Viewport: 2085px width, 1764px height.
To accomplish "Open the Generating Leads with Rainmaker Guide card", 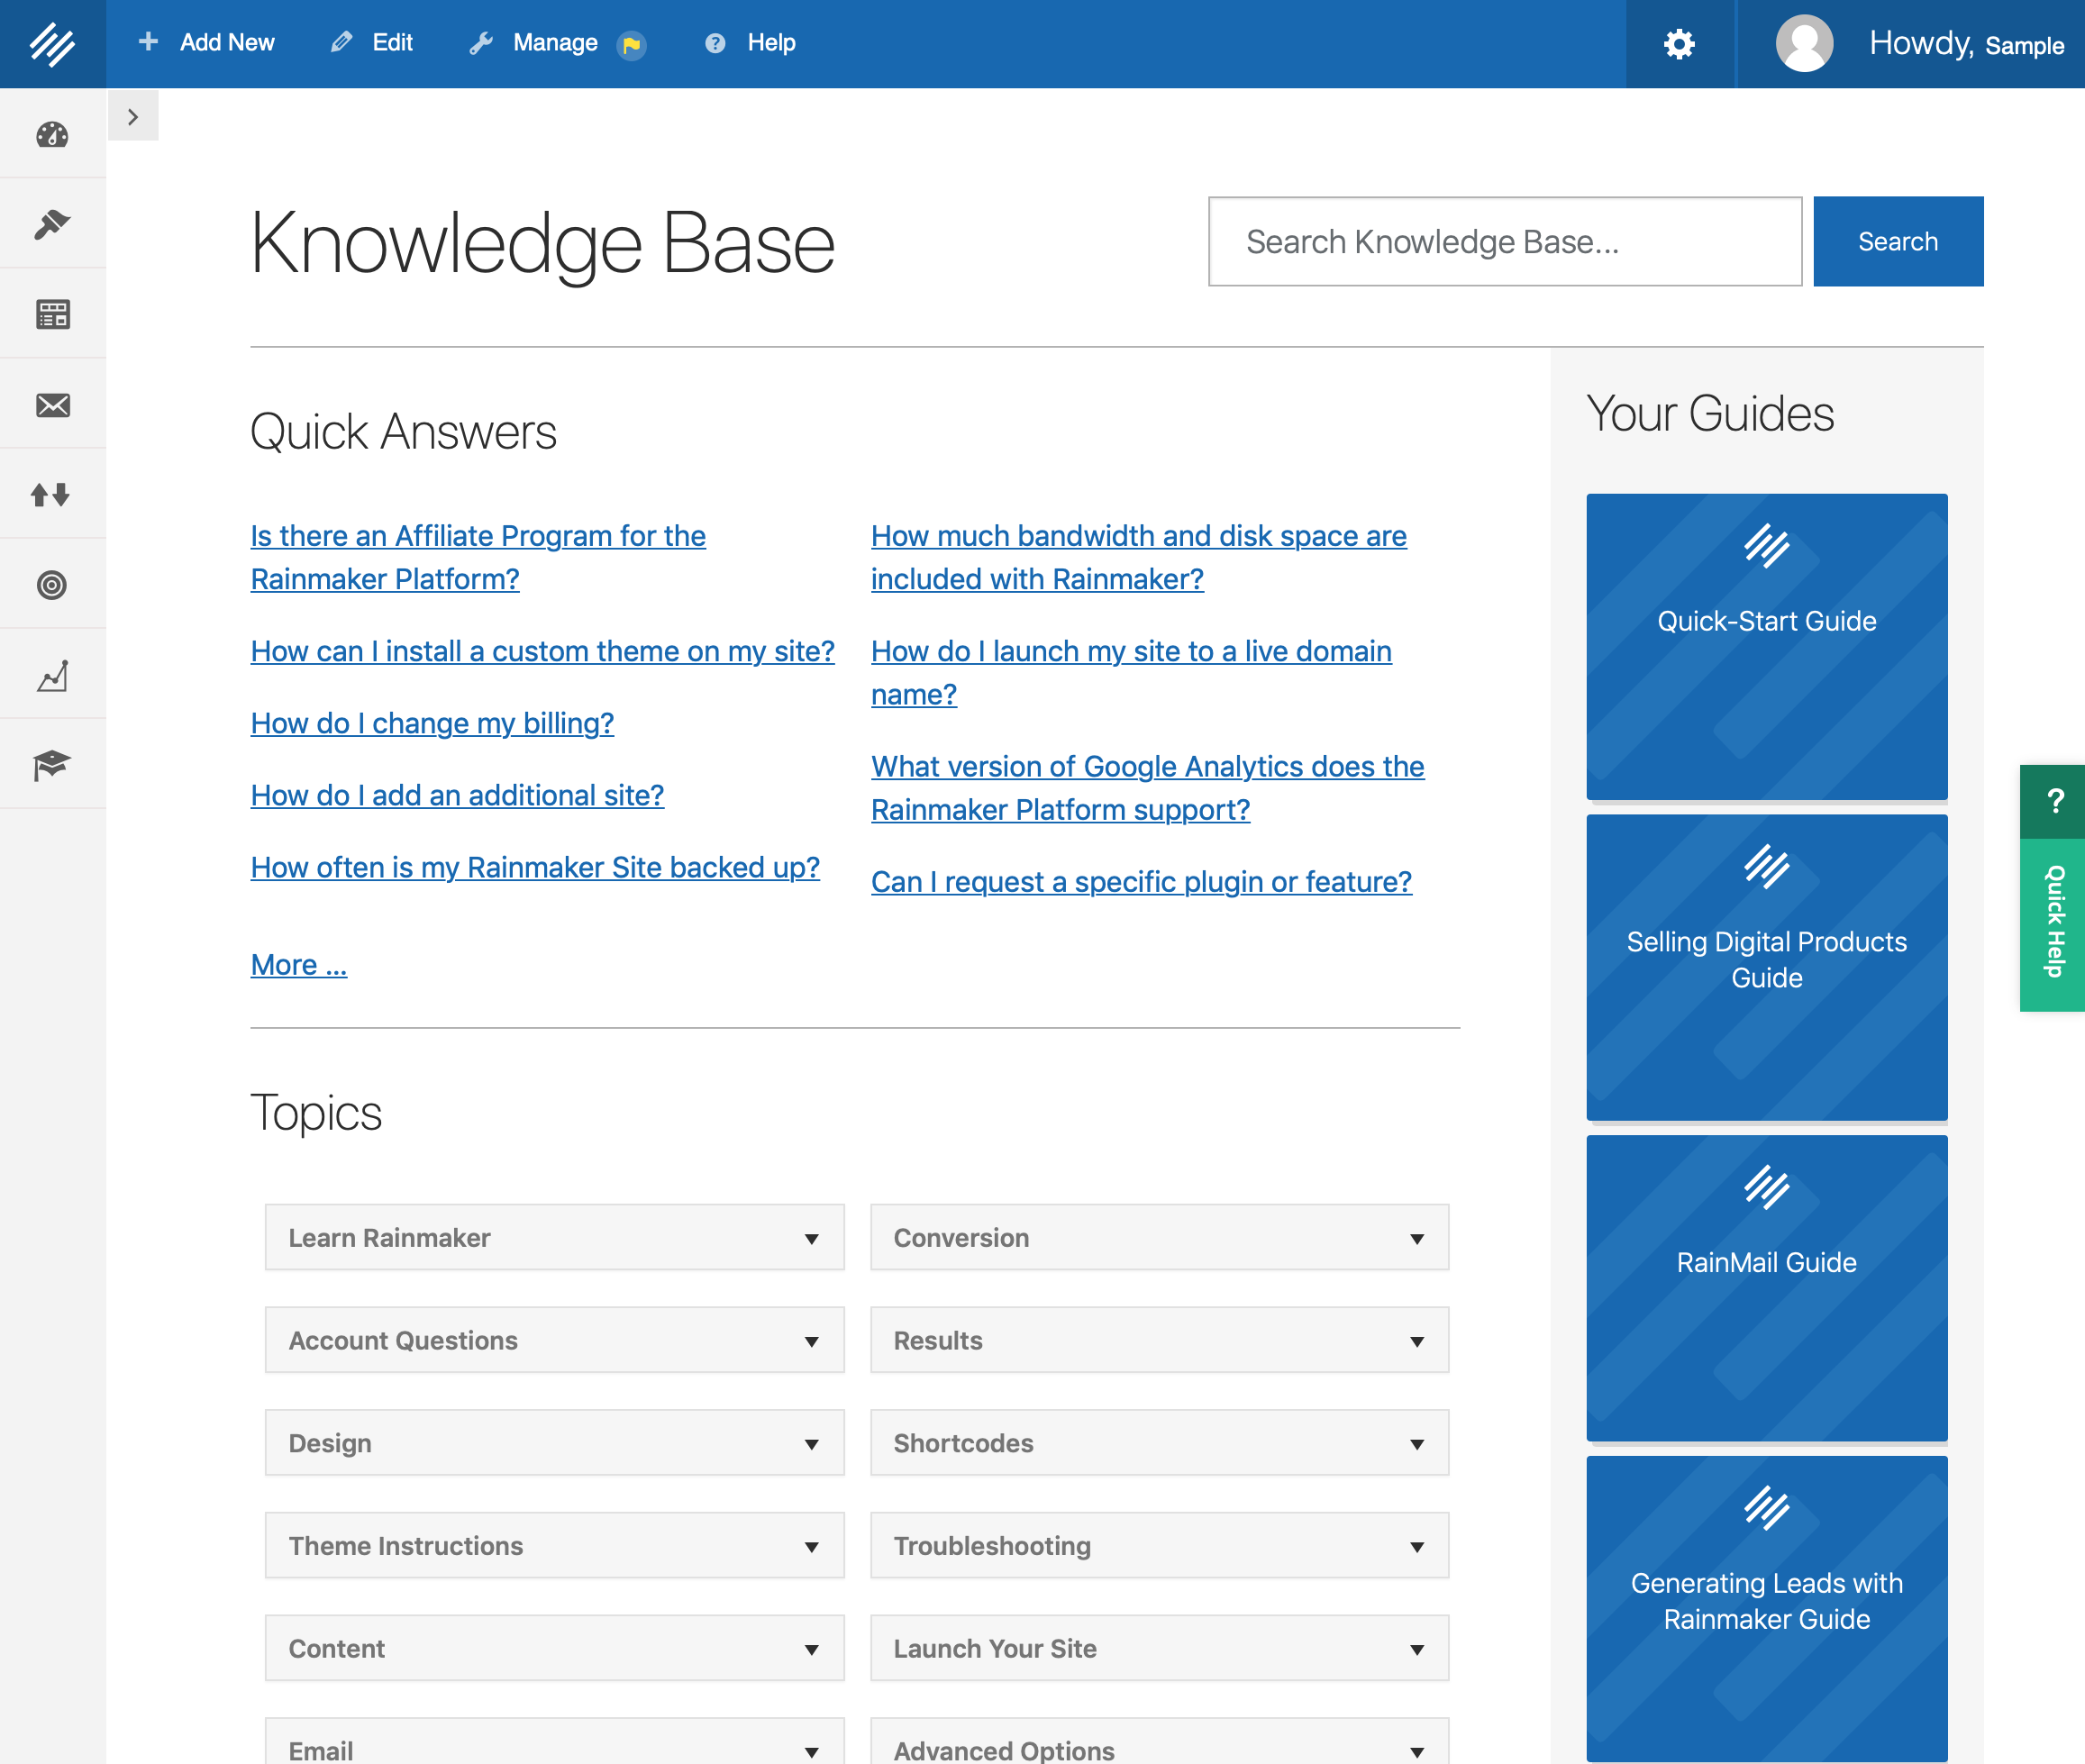I will [1767, 1609].
